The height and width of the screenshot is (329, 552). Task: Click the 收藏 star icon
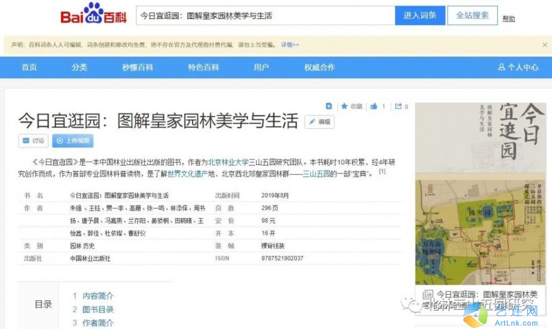pos(344,106)
